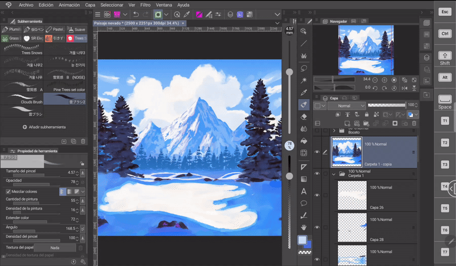
Task: Delete layer with the trash icon
Action: [414, 124]
